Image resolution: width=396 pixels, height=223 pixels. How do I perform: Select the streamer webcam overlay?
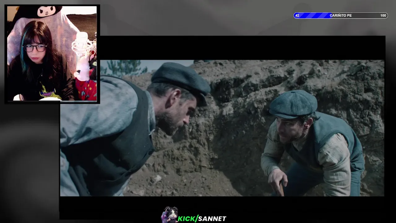coord(52,53)
